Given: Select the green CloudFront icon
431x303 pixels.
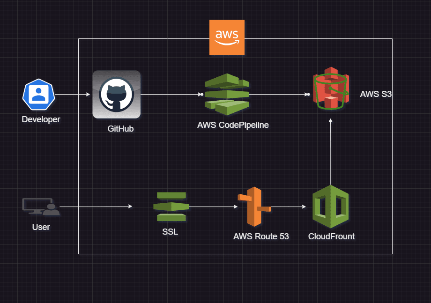Looking at the screenshot, I should [331, 207].
